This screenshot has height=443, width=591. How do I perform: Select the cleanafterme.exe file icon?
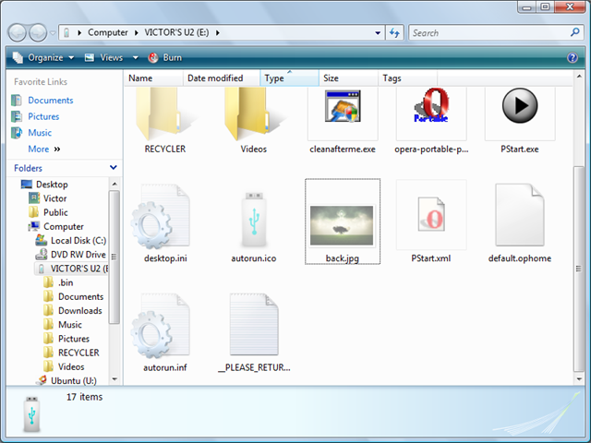pyautogui.click(x=343, y=106)
